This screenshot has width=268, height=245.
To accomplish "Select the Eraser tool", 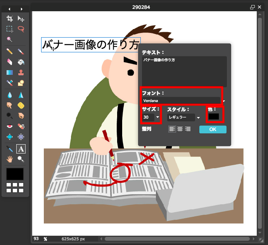I will click(10, 62).
